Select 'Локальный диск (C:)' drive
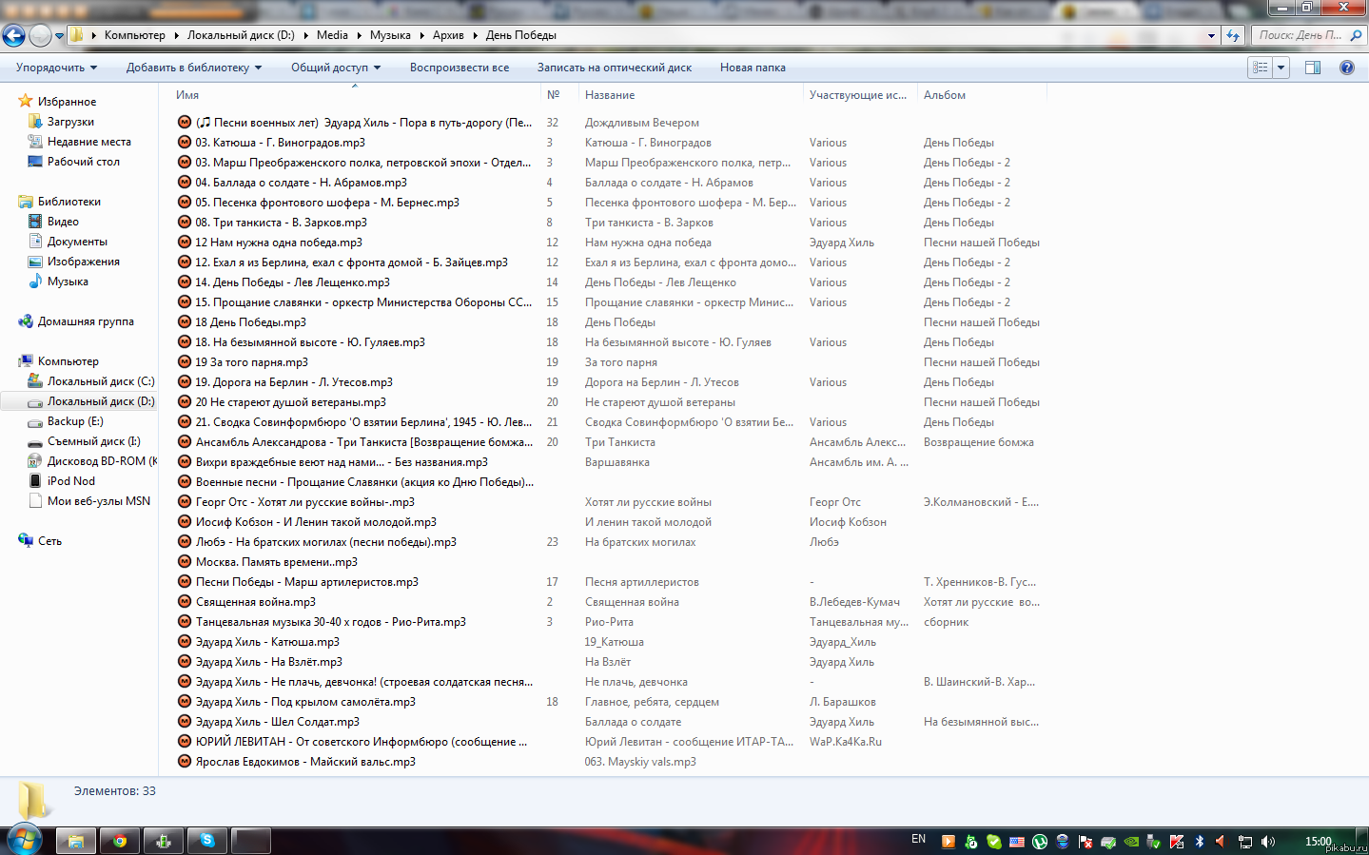This screenshot has height=855, width=1369. (101, 381)
